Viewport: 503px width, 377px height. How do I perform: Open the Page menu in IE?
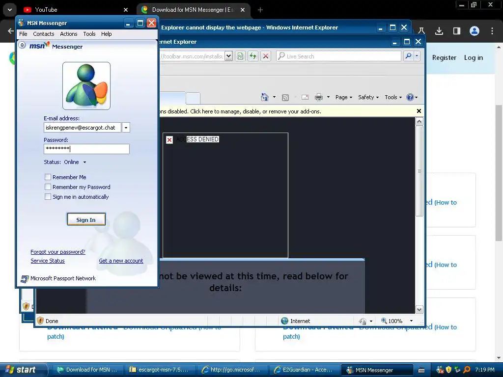pyautogui.click(x=343, y=97)
